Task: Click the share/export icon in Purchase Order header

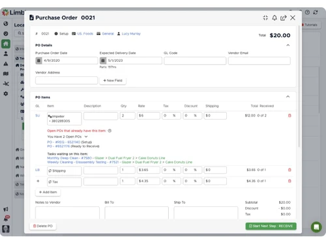Action: [284, 18]
